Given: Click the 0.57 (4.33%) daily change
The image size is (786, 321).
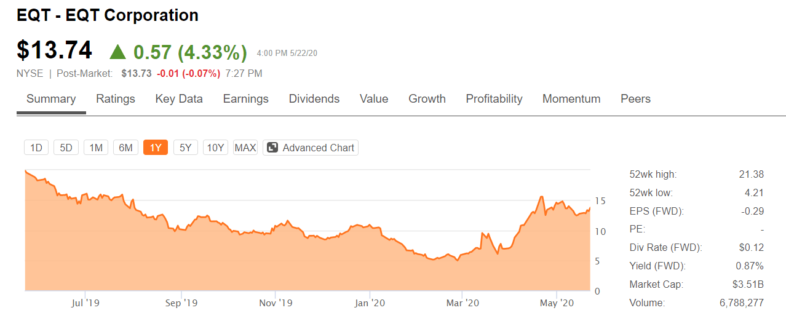Looking at the screenshot, I should point(190,52).
